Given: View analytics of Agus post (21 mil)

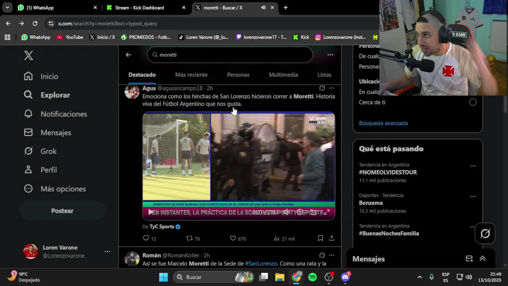Looking at the screenshot, I should [284, 238].
